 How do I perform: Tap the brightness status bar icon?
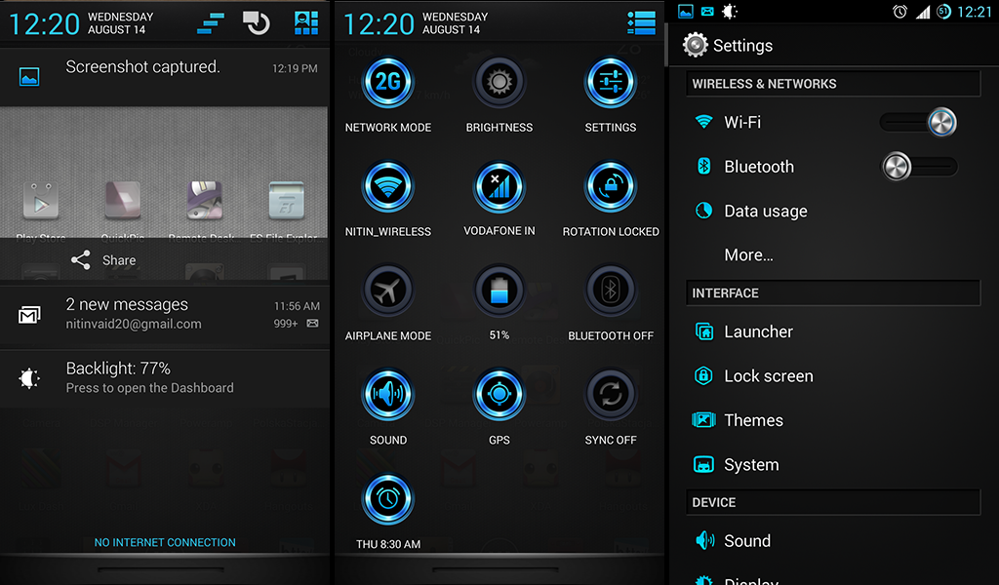730,11
